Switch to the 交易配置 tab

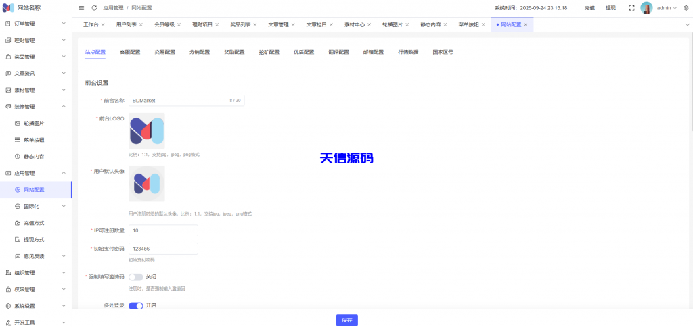(x=164, y=52)
